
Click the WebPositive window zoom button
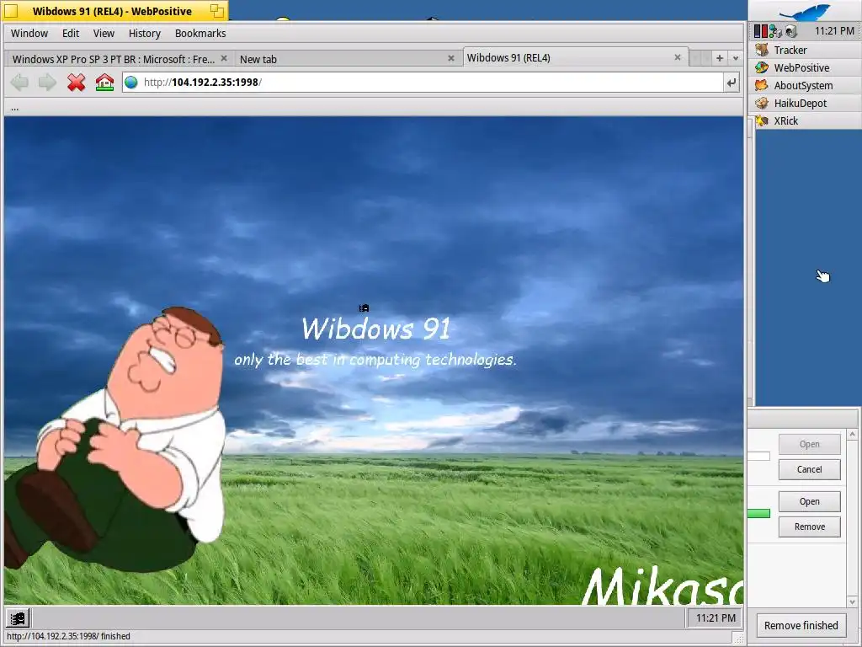pos(217,11)
